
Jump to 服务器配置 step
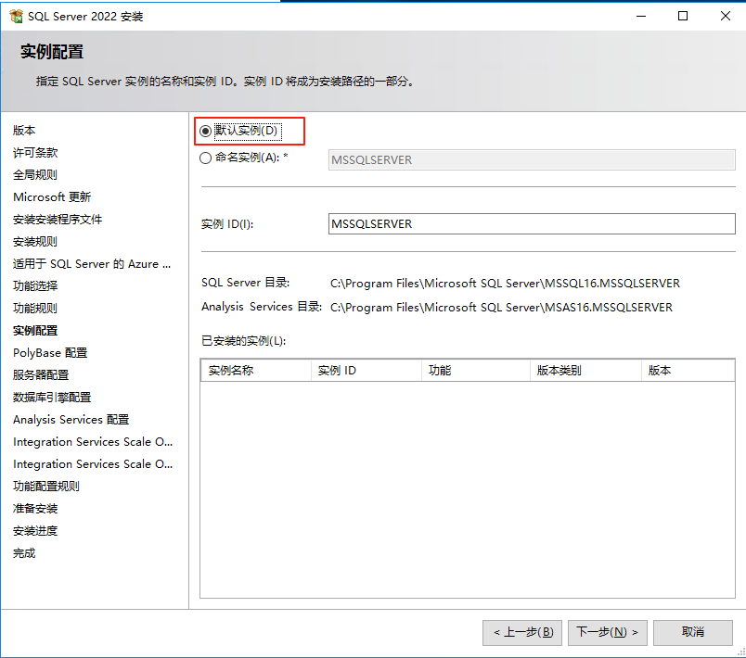click(x=41, y=375)
